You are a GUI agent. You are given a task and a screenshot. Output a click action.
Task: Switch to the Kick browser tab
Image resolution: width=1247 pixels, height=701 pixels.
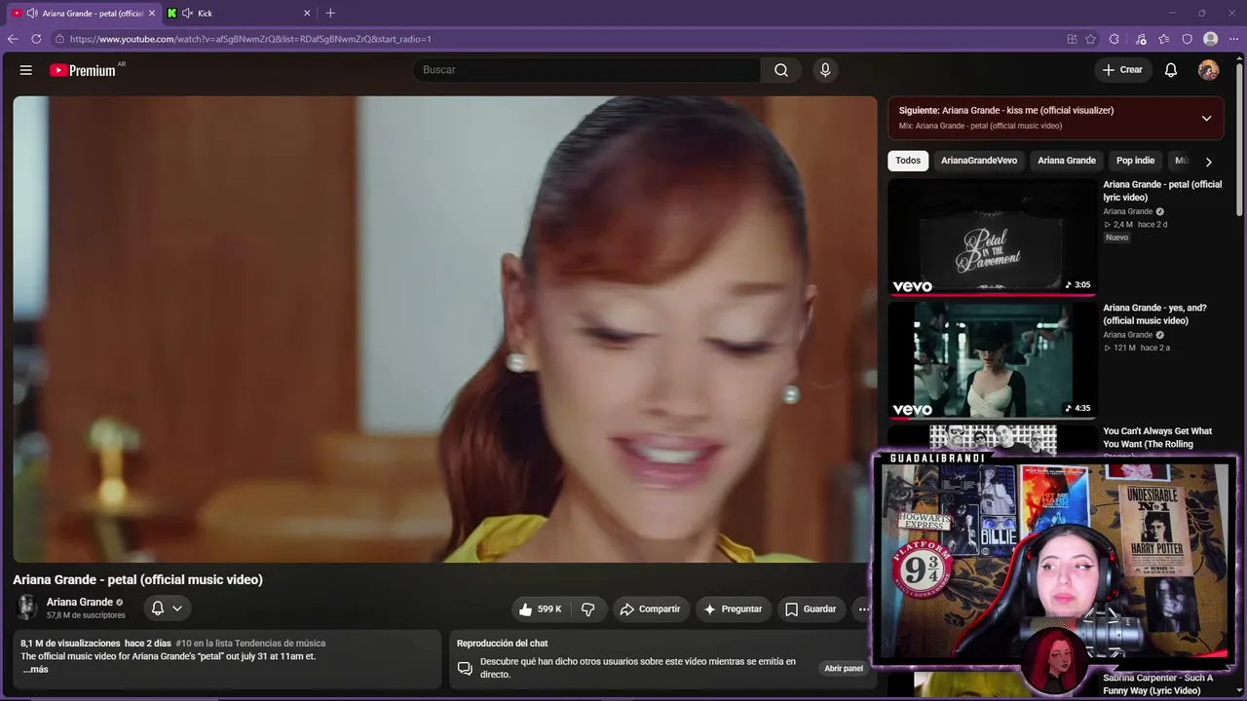(239, 13)
